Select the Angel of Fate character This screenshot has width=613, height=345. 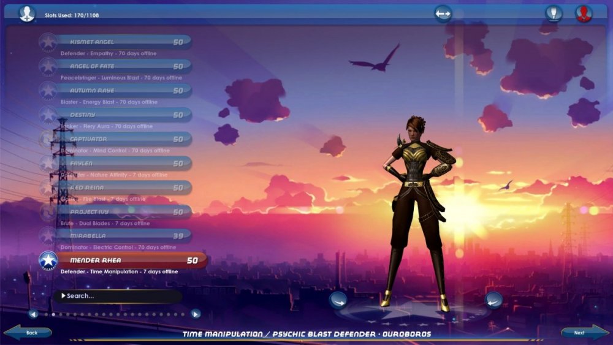[x=123, y=66]
